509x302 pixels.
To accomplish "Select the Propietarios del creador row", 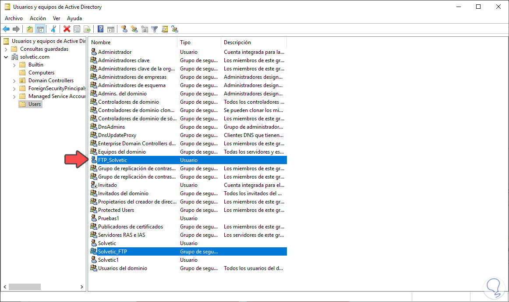I will (x=187, y=202).
